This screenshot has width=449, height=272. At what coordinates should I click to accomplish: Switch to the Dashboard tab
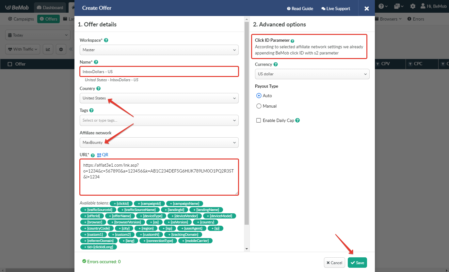(50, 8)
